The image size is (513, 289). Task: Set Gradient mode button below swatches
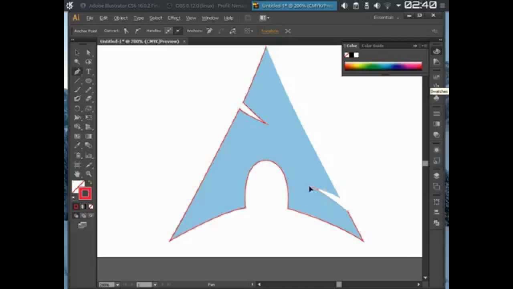83,206
